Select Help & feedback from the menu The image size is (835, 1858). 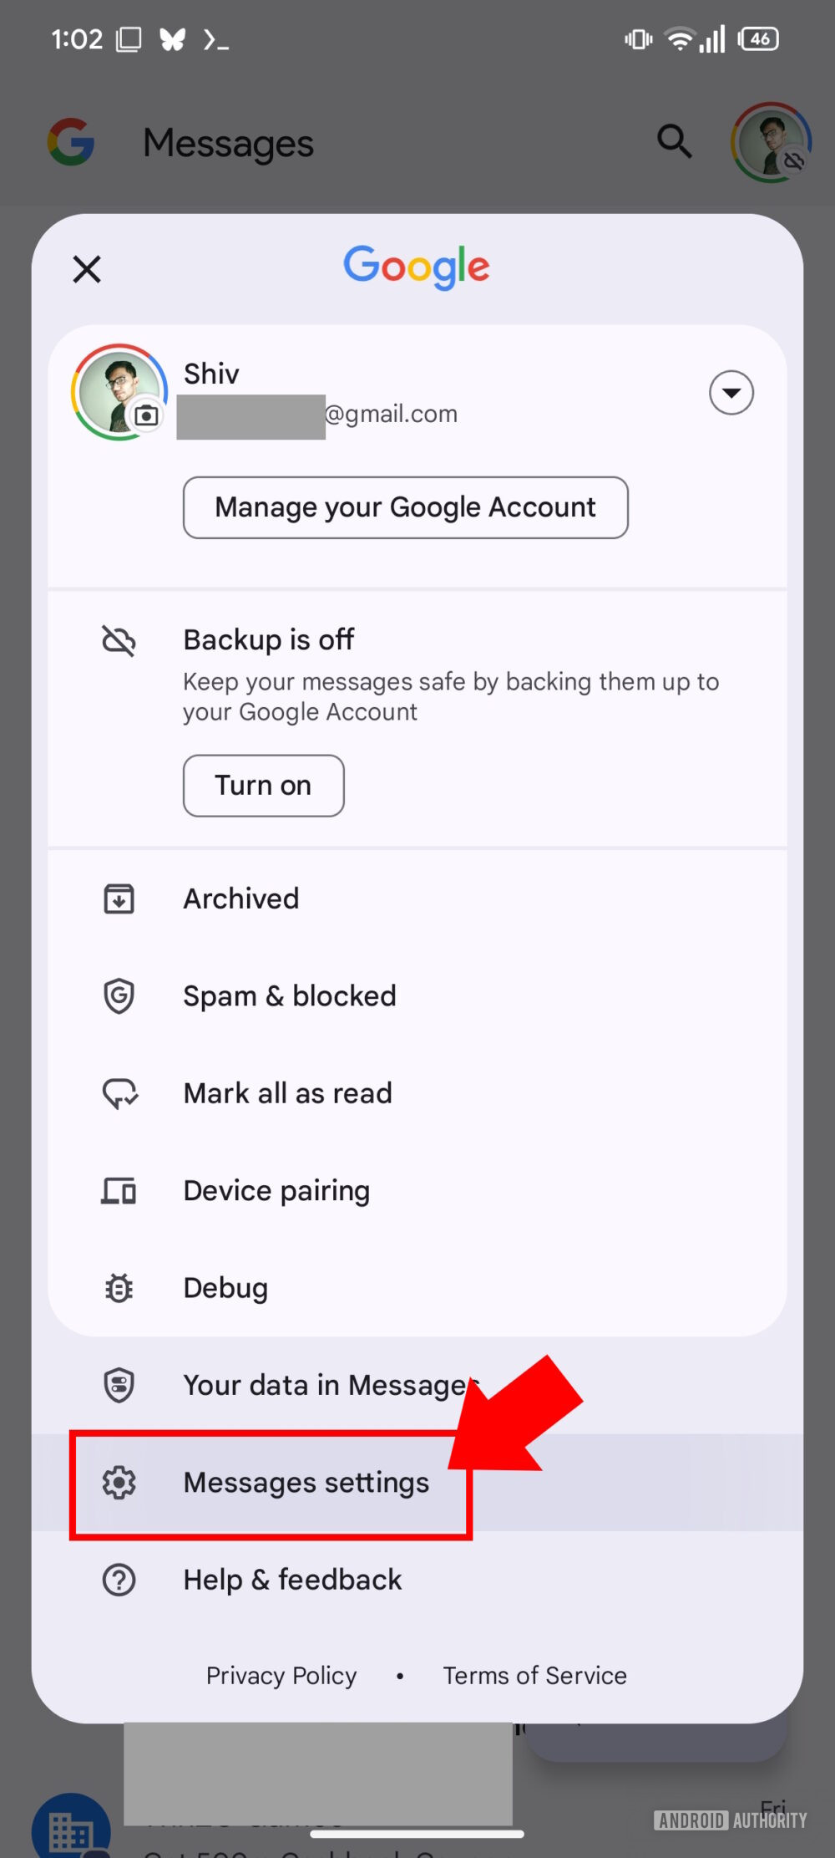(x=292, y=1579)
